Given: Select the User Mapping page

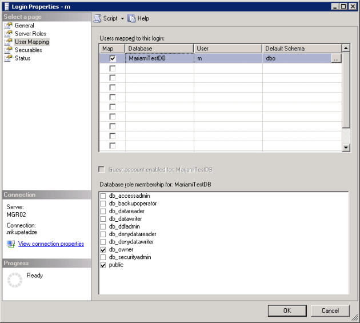Looking at the screenshot, I should point(32,42).
